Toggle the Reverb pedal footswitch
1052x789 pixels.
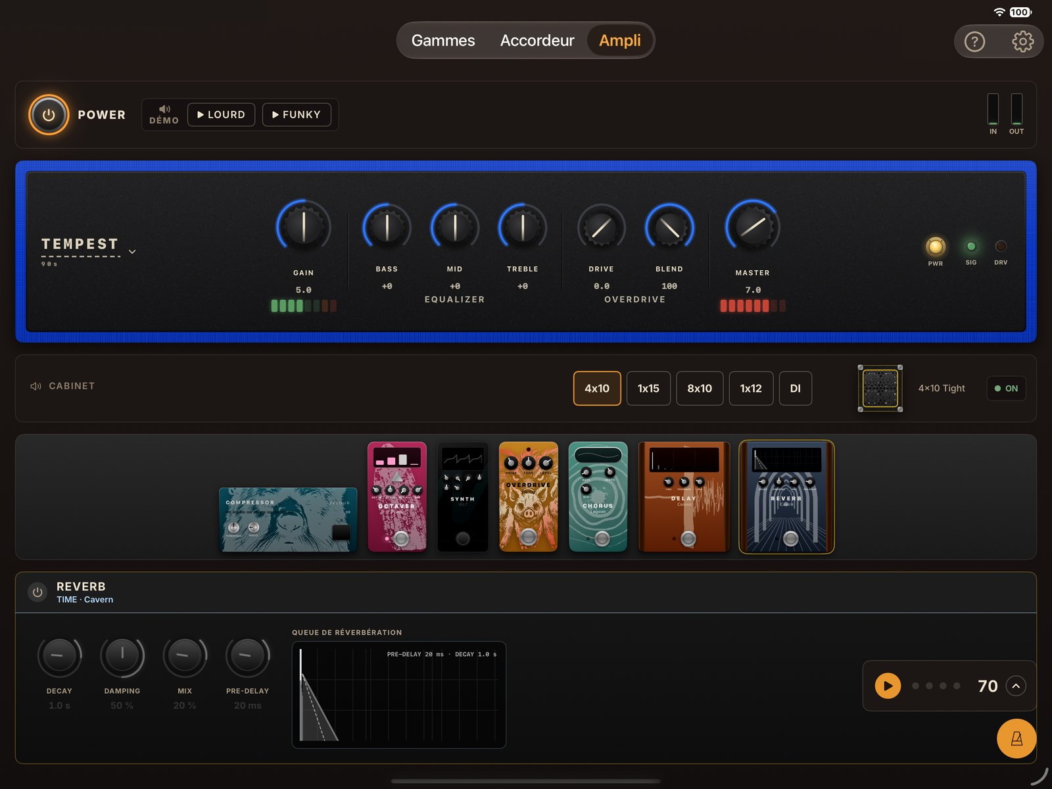coord(791,539)
